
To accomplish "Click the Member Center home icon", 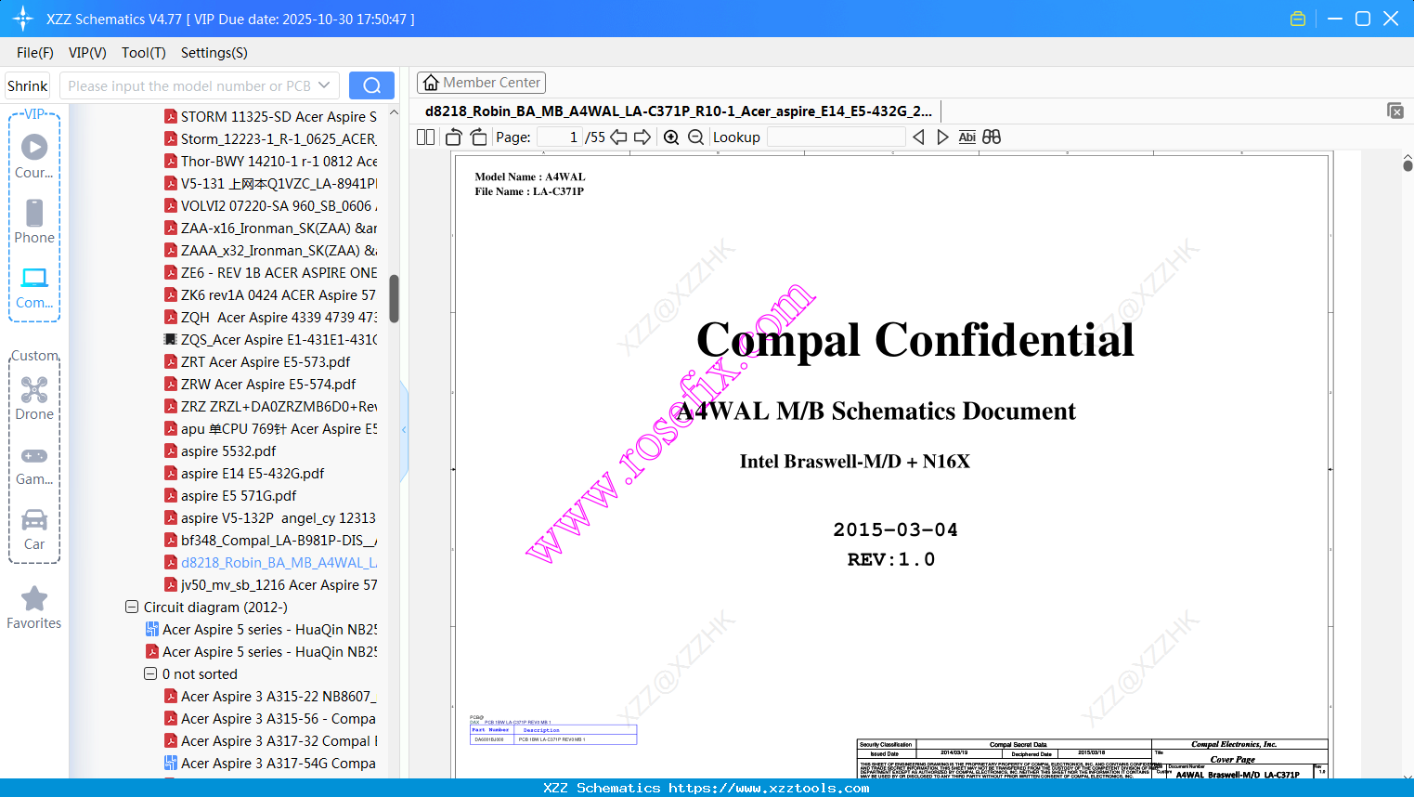I will click(431, 83).
